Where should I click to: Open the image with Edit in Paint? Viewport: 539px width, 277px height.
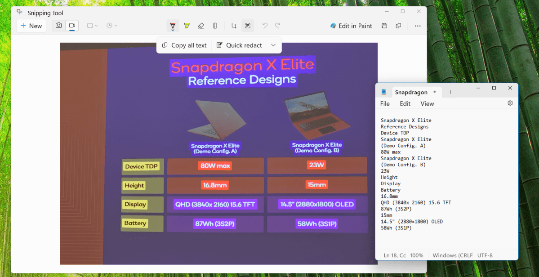(x=351, y=26)
